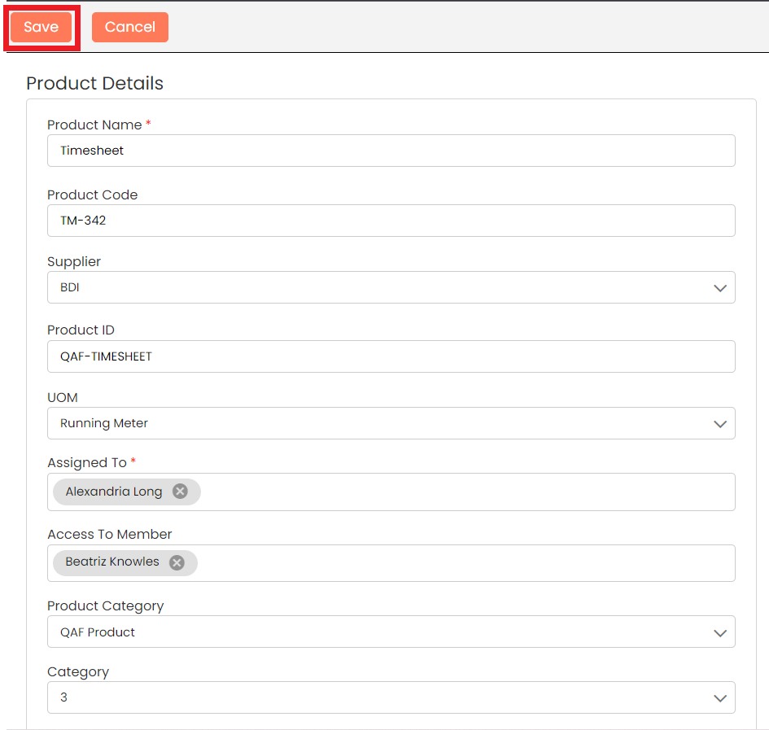Click into the Product Code field TM-342
The width and height of the screenshot is (769, 730).
(x=391, y=221)
